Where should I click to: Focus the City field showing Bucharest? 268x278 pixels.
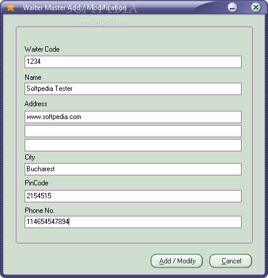point(133,169)
